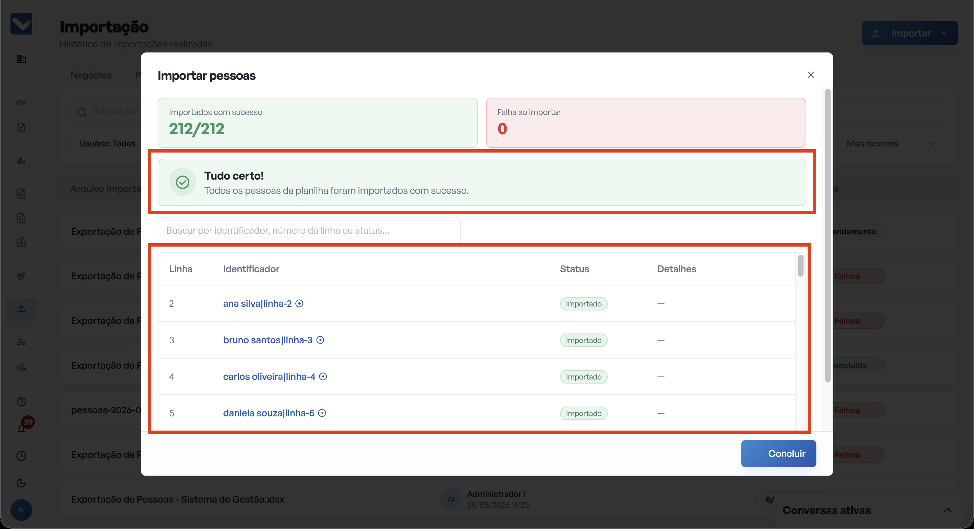Click the Detalhes column header
Image resolution: width=974 pixels, height=529 pixels.
tap(676, 269)
